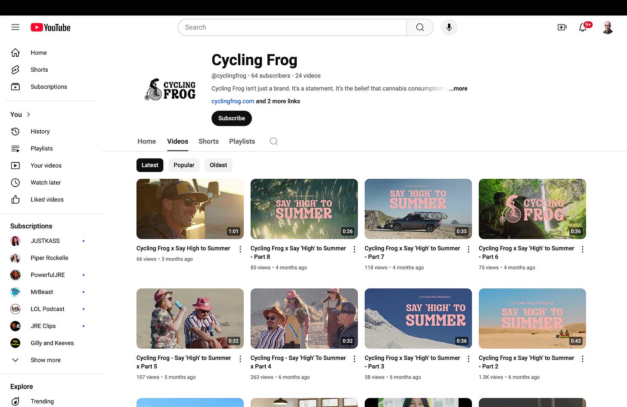The image size is (627, 407).
Task: Open 'and 2 more links'
Action: pos(278,101)
